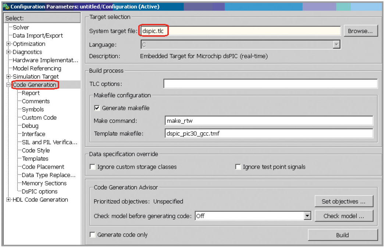Expand the Optimization tree node
This screenshot has height=248, width=385.
click(x=8, y=44)
